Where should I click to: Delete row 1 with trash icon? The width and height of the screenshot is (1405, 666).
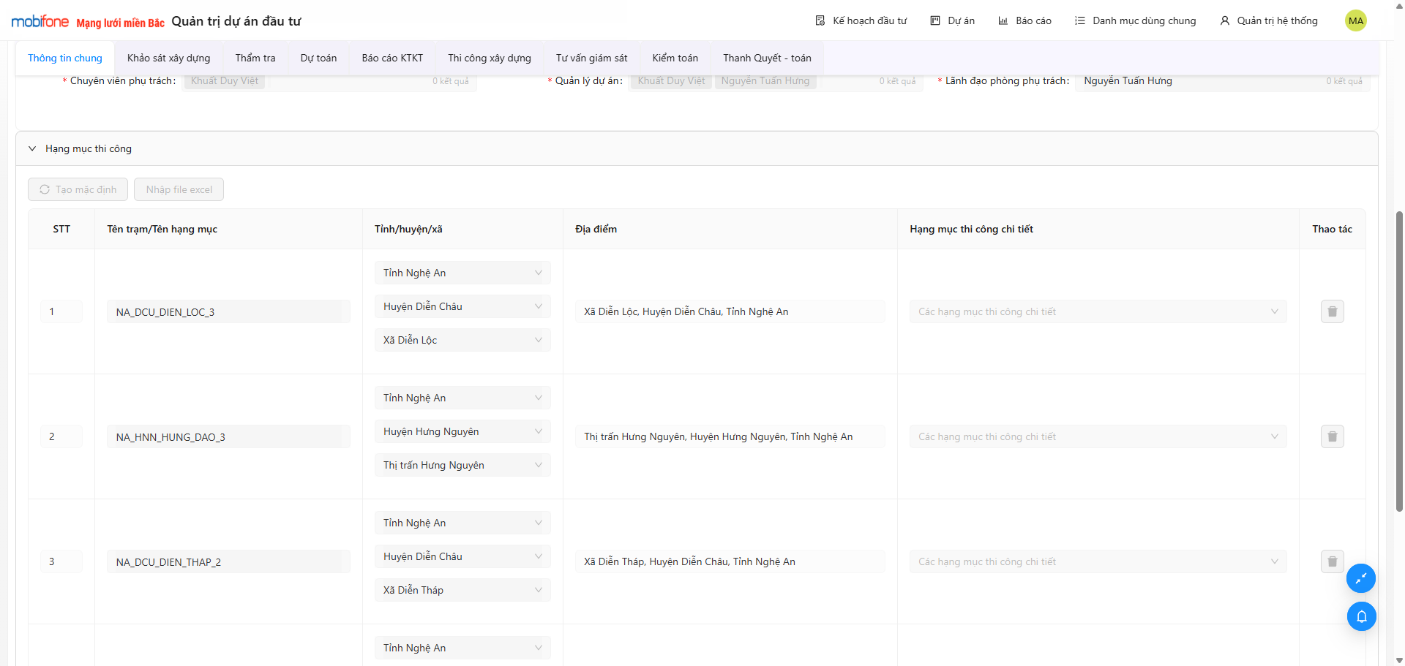click(1332, 311)
